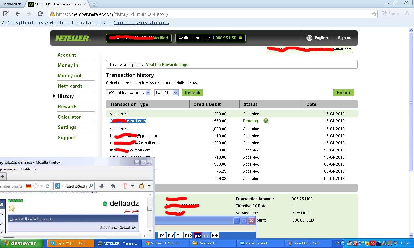Open a new browser tab

click(94, 4)
